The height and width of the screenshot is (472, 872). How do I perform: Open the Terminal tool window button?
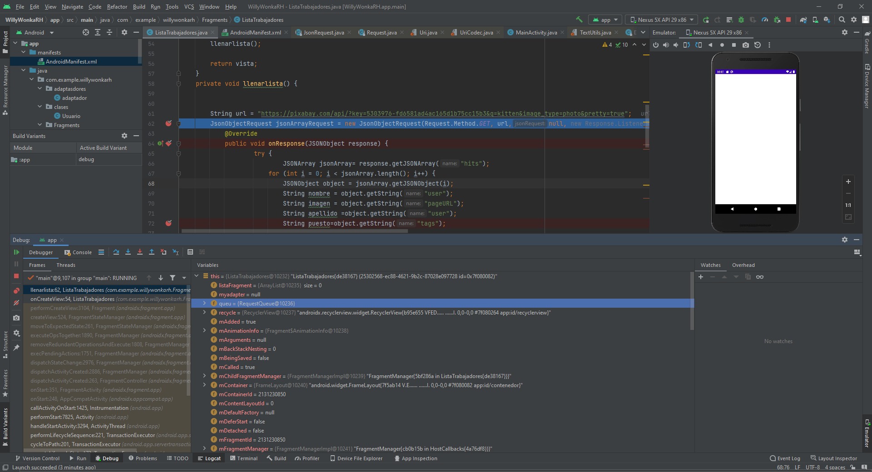[244, 458]
